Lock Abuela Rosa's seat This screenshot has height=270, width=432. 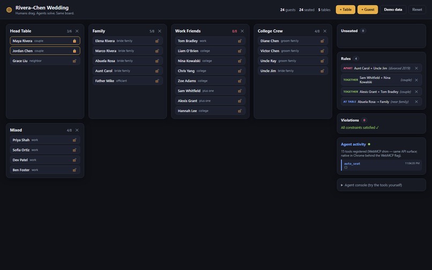[157, 61]
